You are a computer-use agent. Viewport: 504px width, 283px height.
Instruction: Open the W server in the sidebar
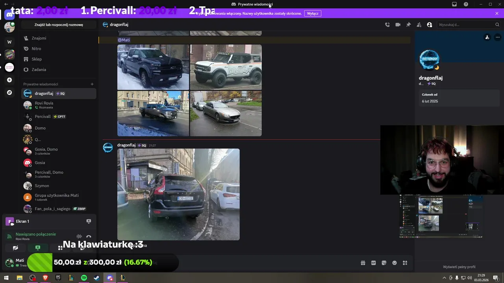tap(9, 42)
